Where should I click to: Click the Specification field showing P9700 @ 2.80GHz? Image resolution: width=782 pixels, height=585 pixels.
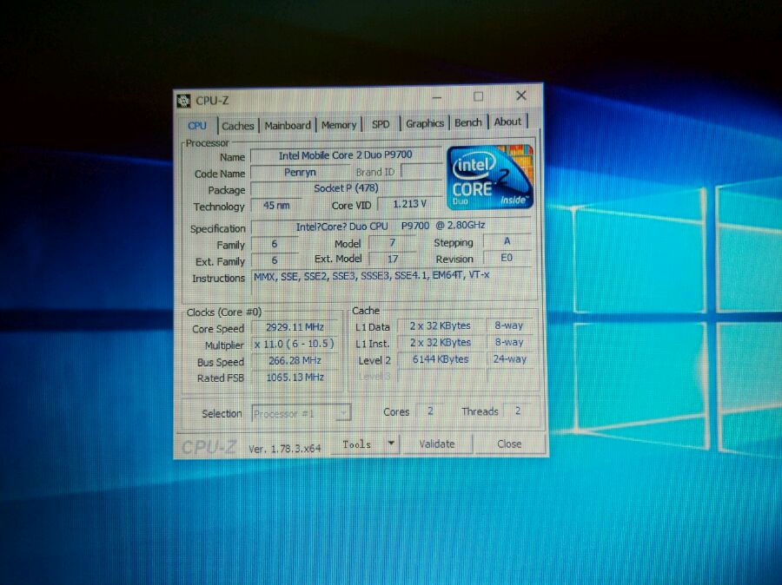(390, 227)
